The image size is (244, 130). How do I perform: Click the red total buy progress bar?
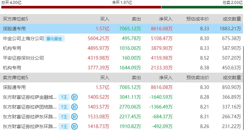[81, 7]
